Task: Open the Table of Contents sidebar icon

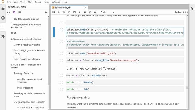Action: click(3, 27)
